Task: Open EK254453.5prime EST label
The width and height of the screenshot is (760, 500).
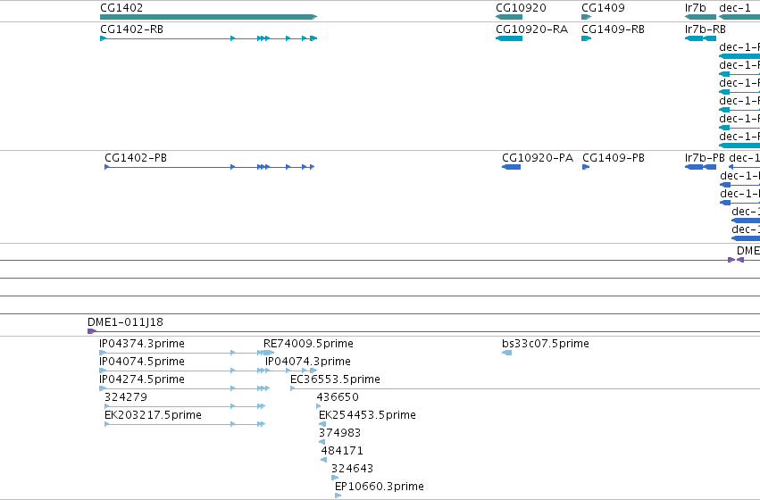Action: 367,414
